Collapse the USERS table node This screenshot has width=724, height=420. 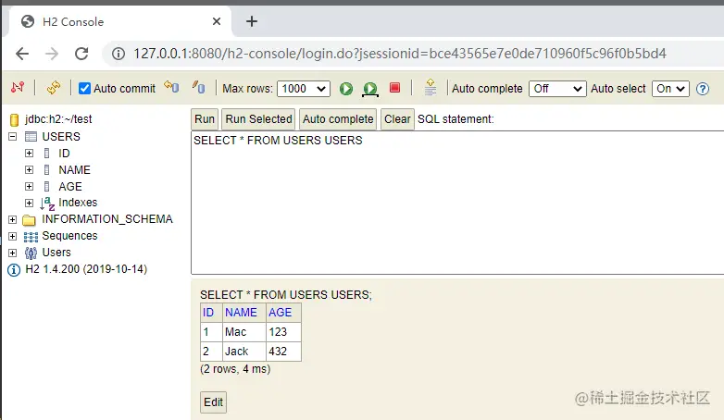(x=12, y=137)
